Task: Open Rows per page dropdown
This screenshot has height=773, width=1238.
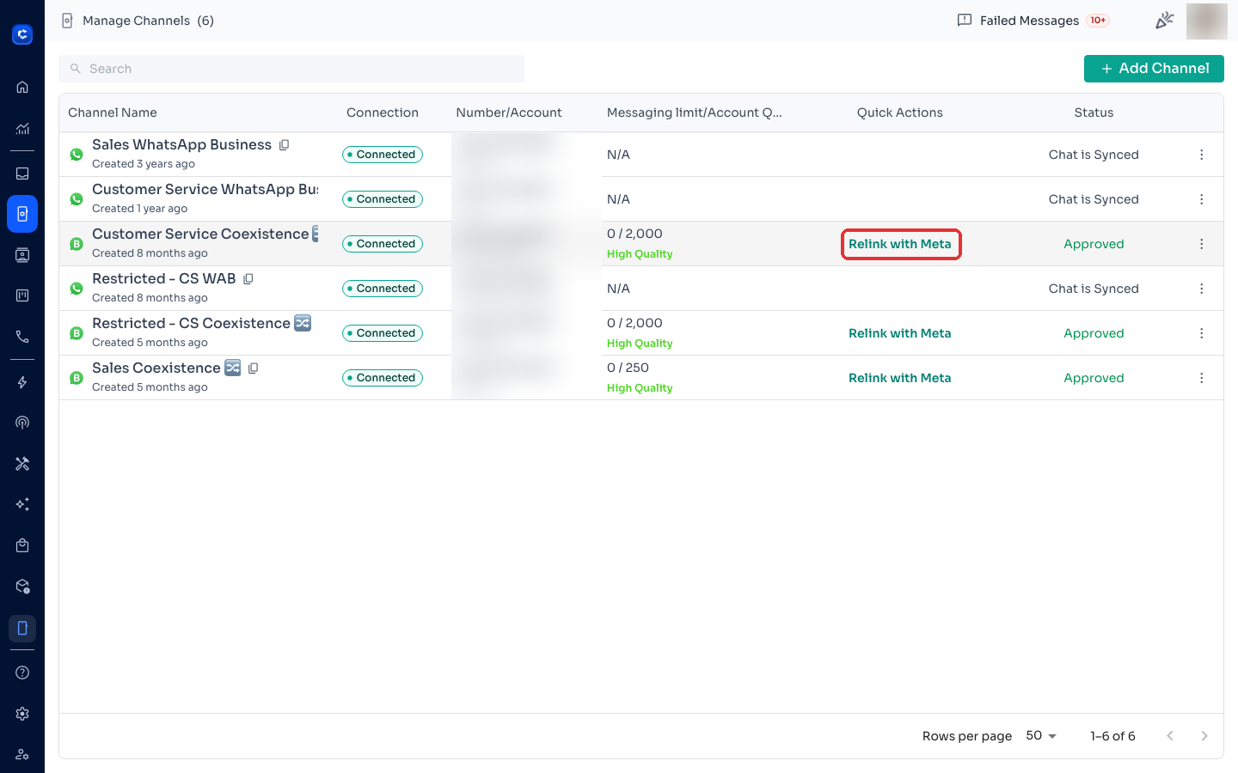Action: (1041, 736)
